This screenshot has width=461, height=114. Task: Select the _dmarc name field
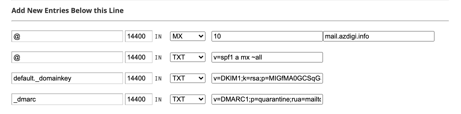(67, 99)
